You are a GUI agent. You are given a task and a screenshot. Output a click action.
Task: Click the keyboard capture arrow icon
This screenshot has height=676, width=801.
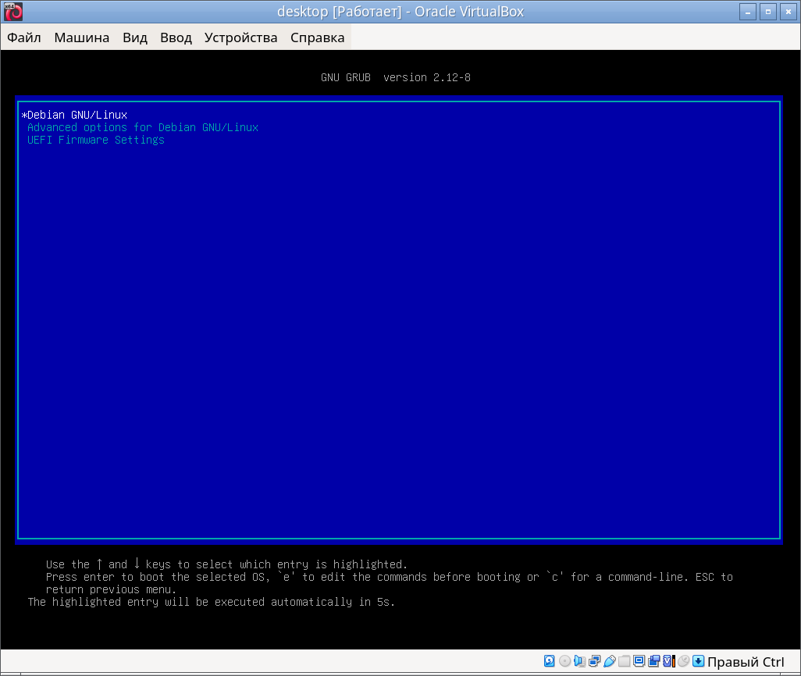(x=698, y=661)
